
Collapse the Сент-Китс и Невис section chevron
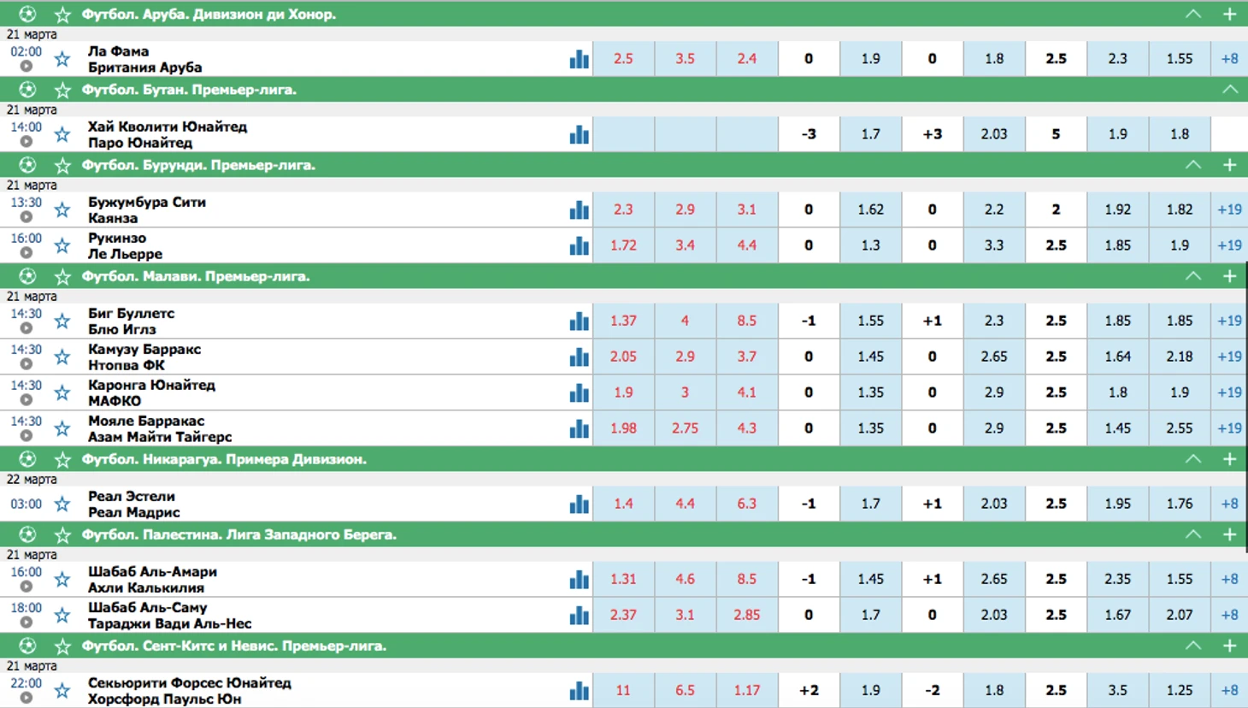pyautogui.click(x=1193, y=646)
